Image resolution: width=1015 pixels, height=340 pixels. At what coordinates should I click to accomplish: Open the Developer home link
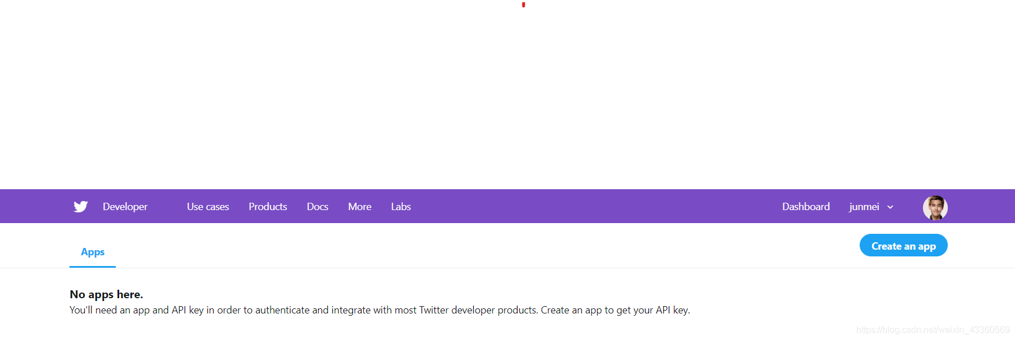125,207
